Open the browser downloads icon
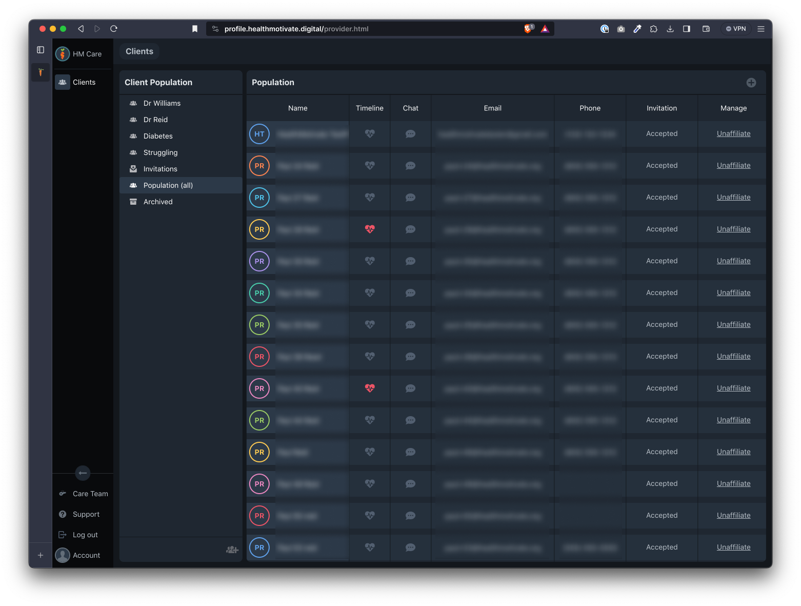Viewport: 801px width, 606px height. tap(670, 29)
